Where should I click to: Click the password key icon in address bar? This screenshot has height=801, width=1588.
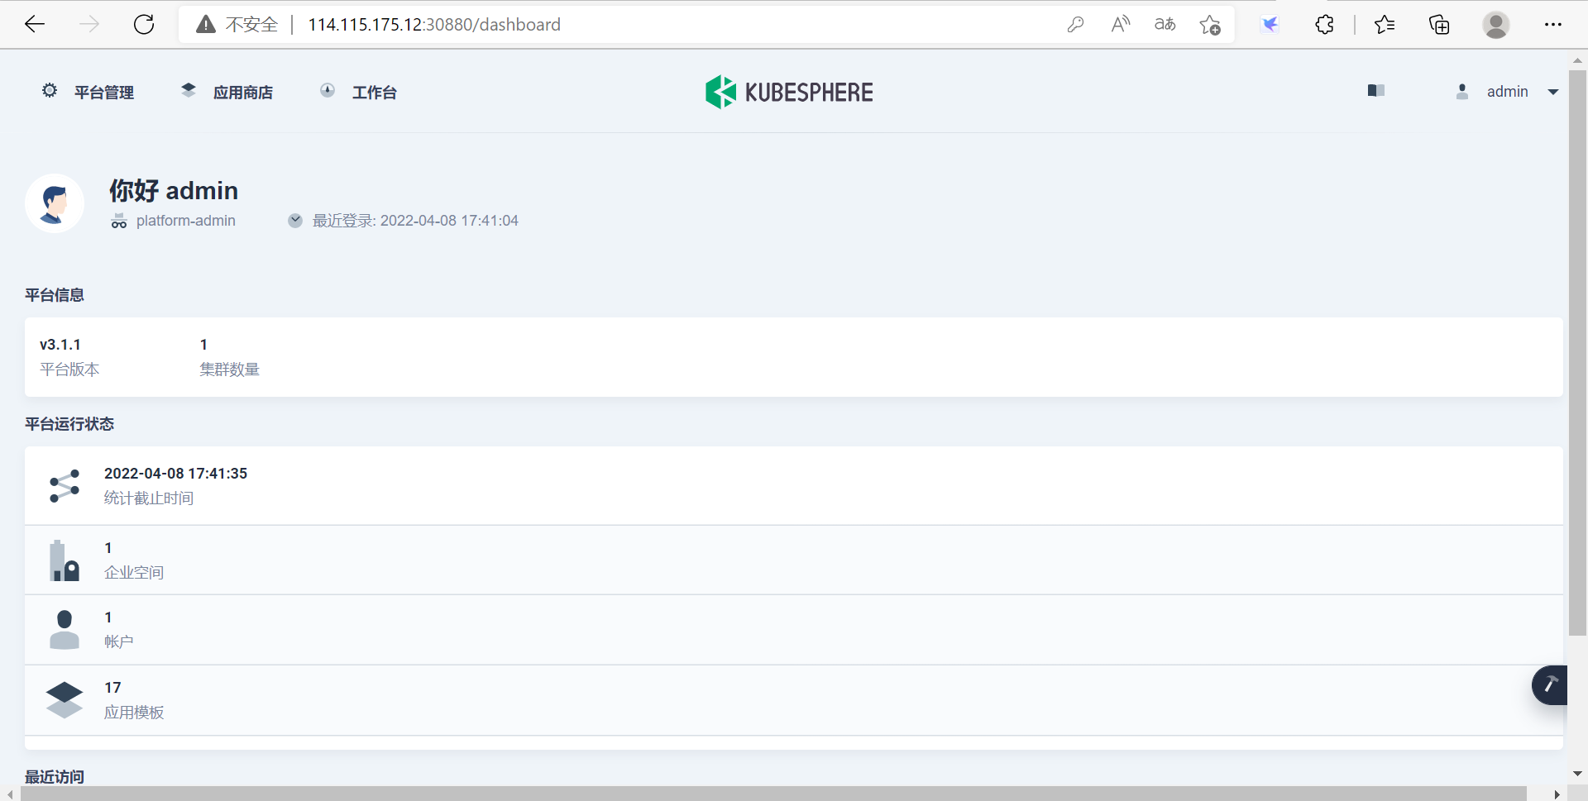pyautogui.click(x=1075, y=24)
